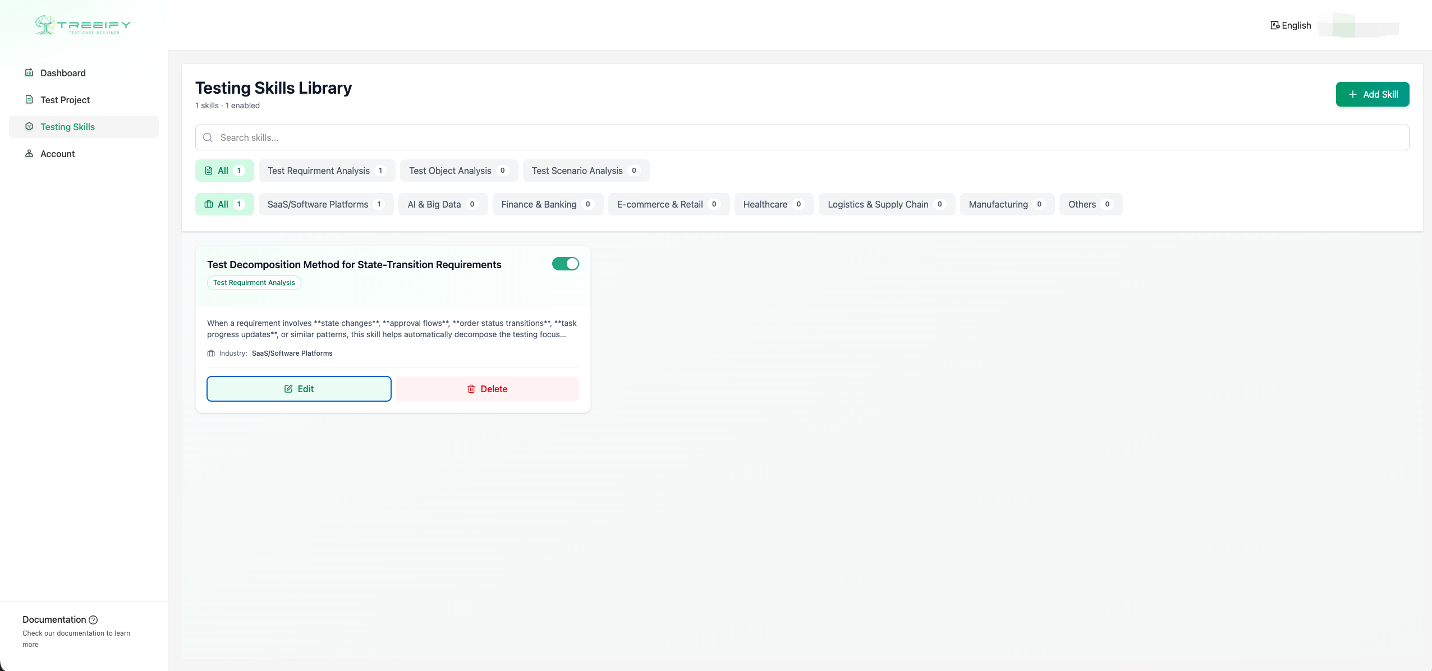Disable the State-Transition skill toggle
The width and height of the screenshot is (1432, 671).
pos(565,264)
